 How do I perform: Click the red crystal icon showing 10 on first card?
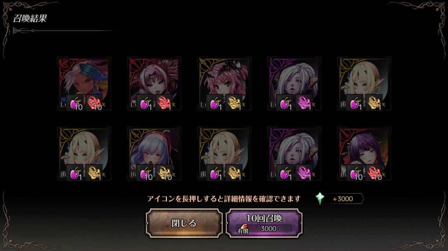tap(94, 103)
